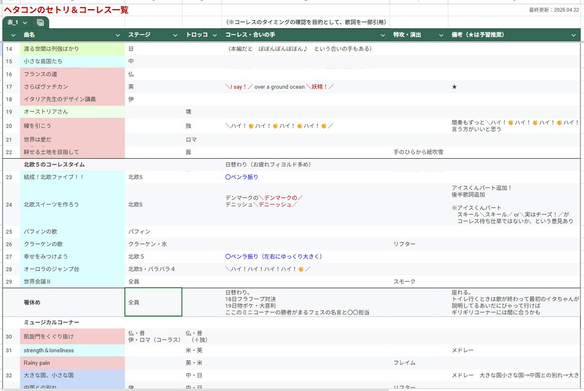Click the 〇ペンラ振り cell in row 23
The image size is (584, 391).
click(x=306, y=177)
